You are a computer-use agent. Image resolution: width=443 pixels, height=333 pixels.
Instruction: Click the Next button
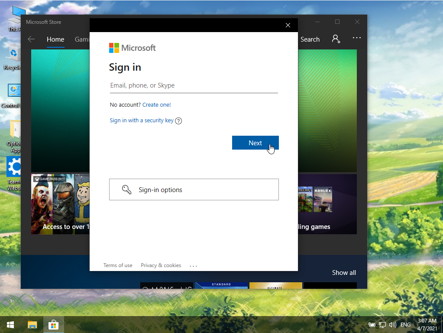pos(255,143)
